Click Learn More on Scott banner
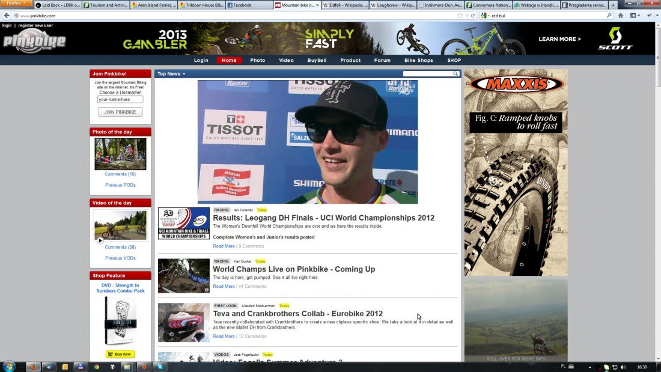 coord(559,39)
